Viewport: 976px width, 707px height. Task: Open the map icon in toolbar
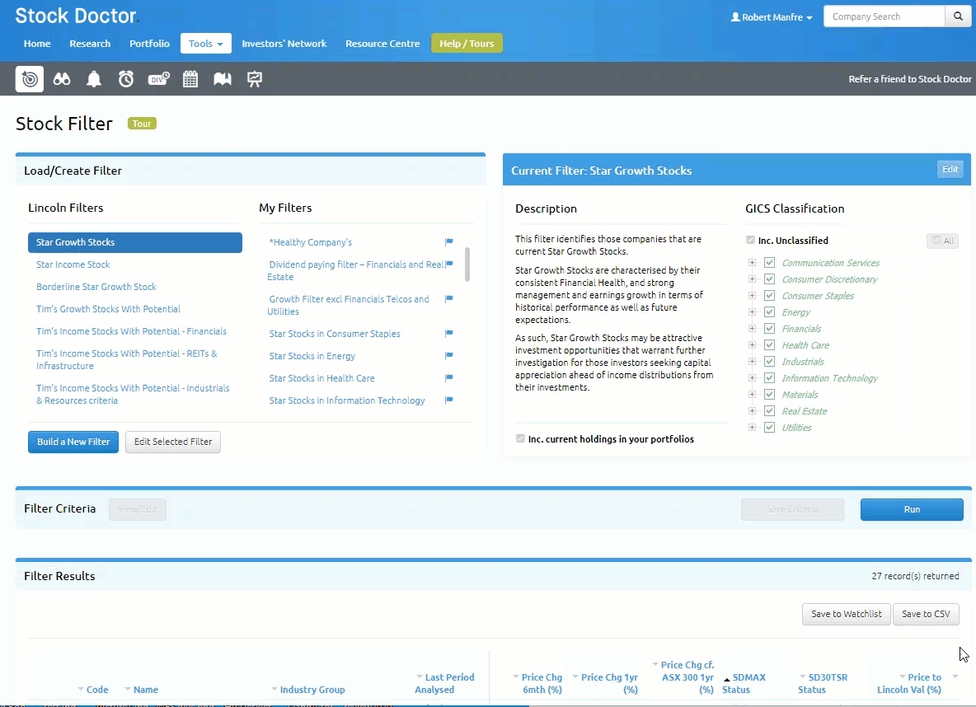pos(223,79)
